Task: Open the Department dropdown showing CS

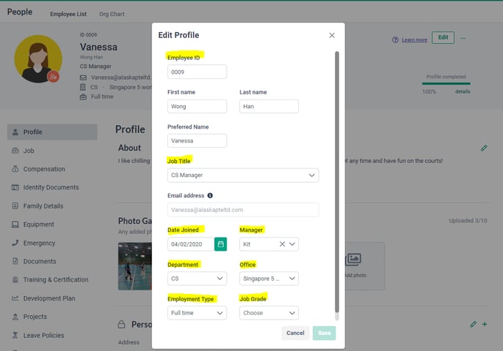Action: pos(197,279)
